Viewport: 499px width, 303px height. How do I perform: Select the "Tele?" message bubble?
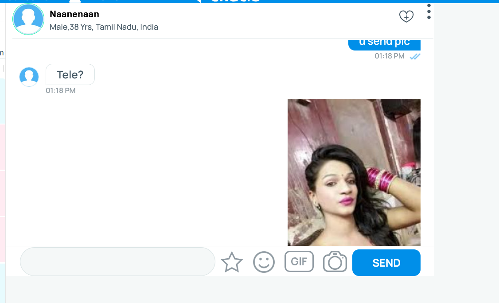(70, 75)
